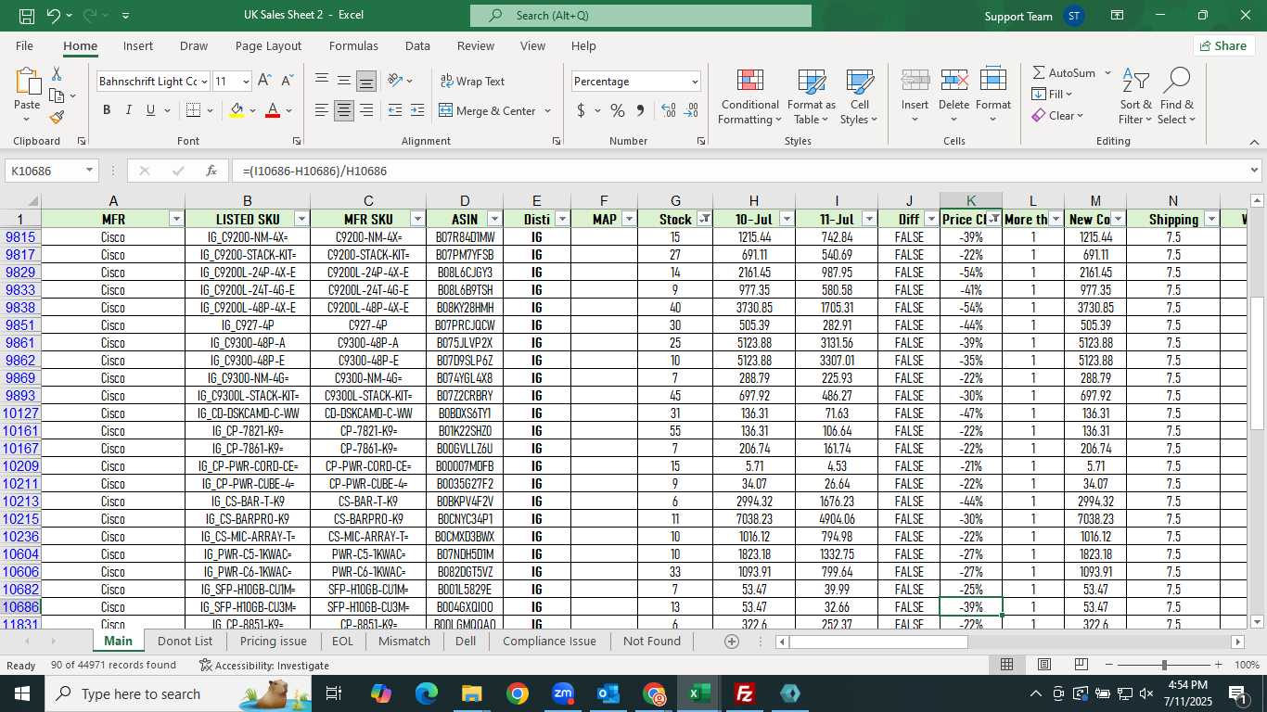
Task: Apply center horizontal alignment
Action: pos(344,110)
